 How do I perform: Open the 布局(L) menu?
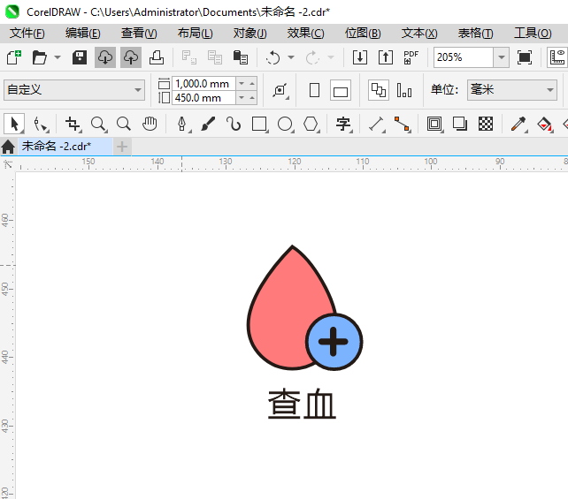coord(196,34)
